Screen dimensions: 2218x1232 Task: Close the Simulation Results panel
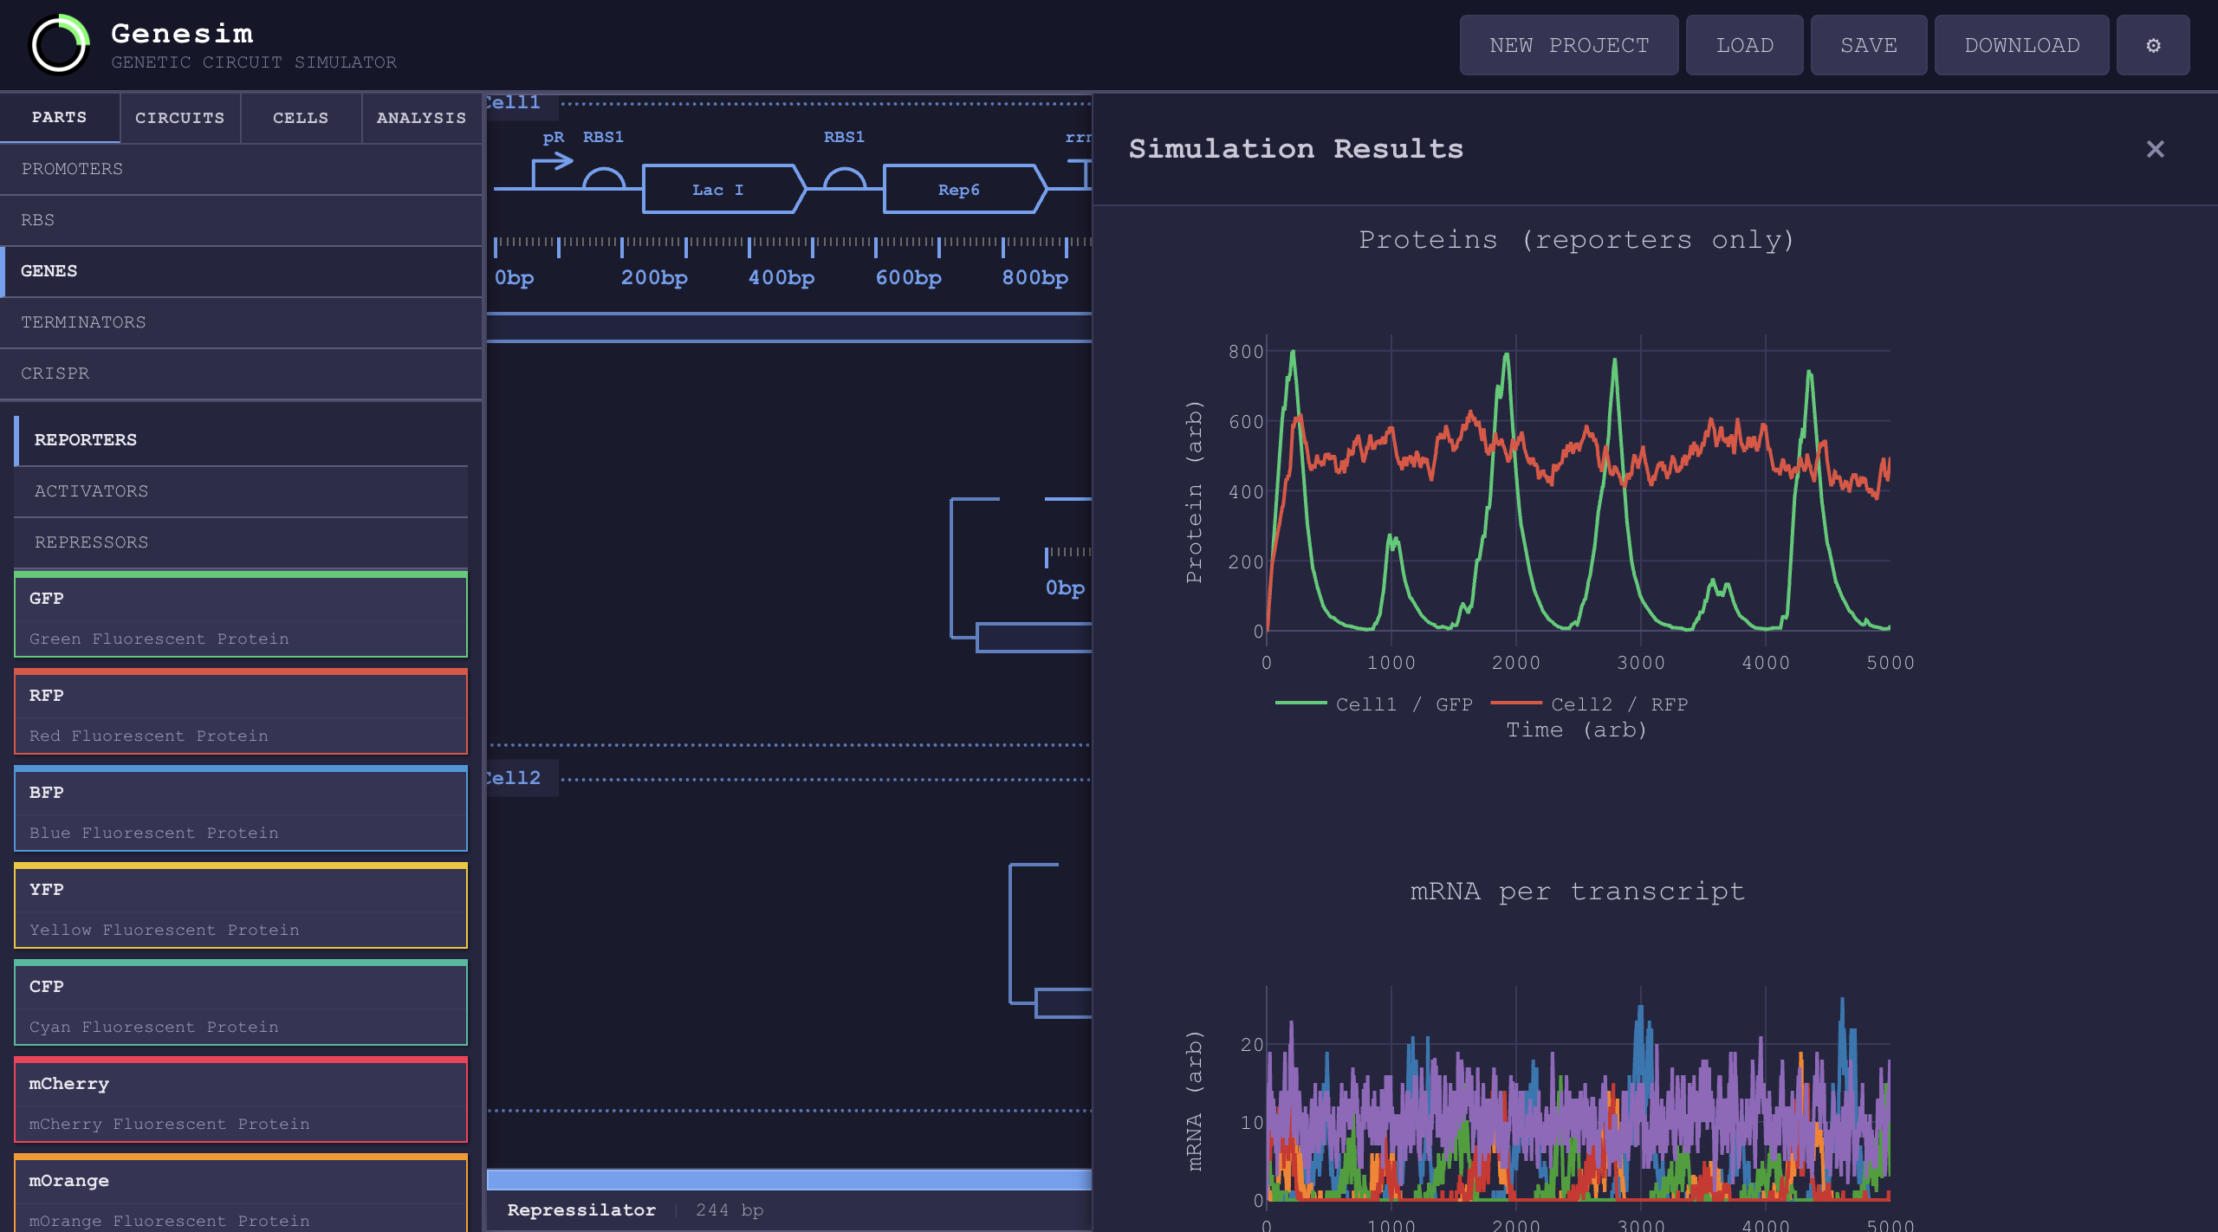(x=2155, y=149)
